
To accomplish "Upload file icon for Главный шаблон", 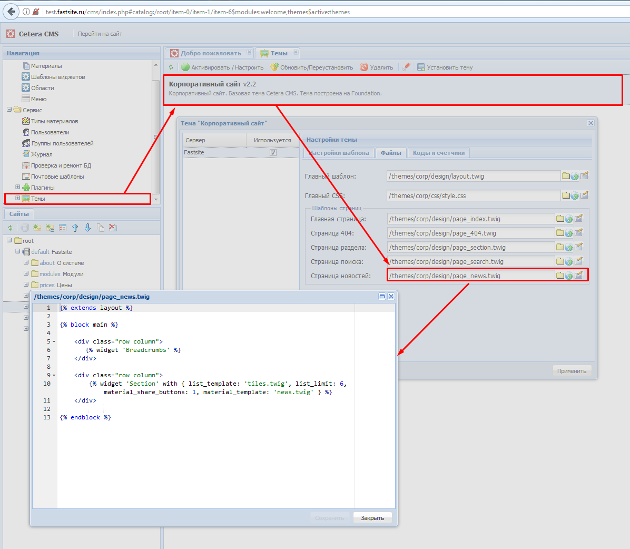I will click(575, 176).
